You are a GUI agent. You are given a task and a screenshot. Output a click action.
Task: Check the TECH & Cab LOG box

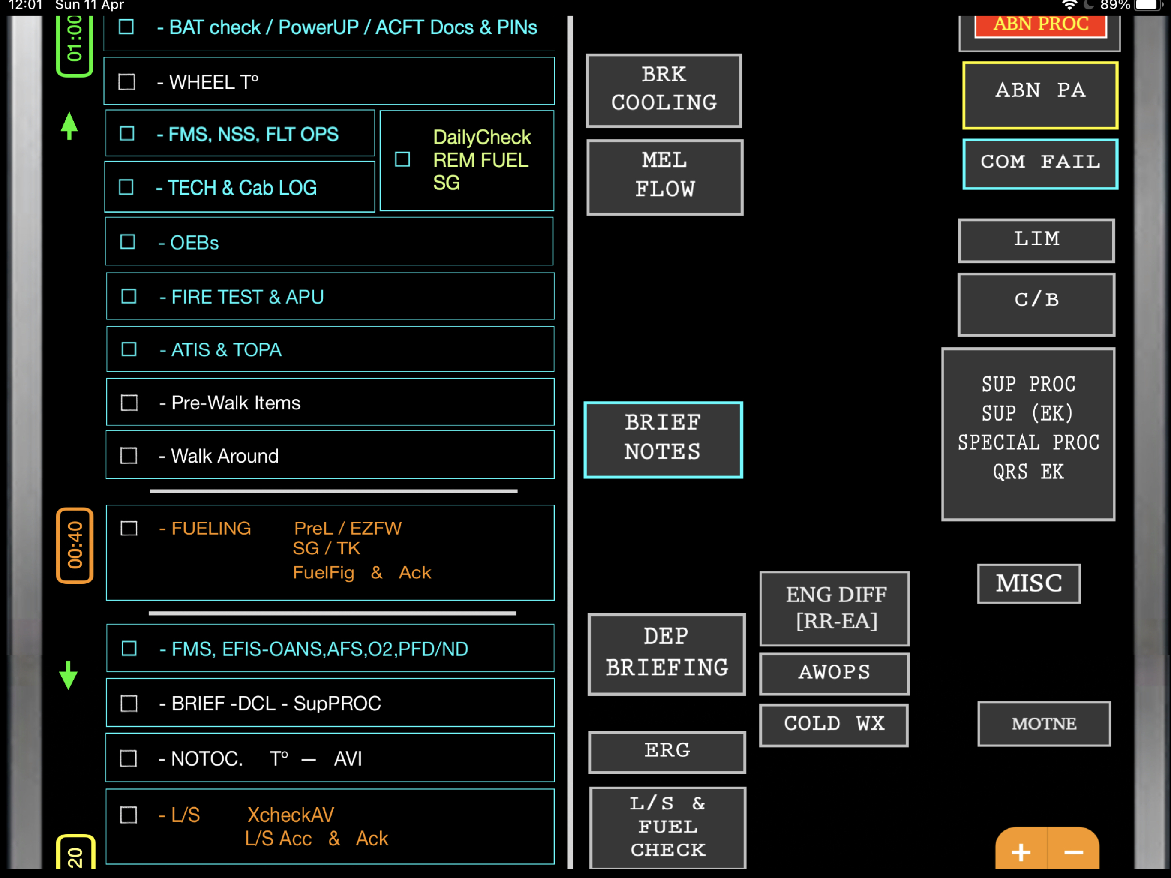tap(126, 187)
